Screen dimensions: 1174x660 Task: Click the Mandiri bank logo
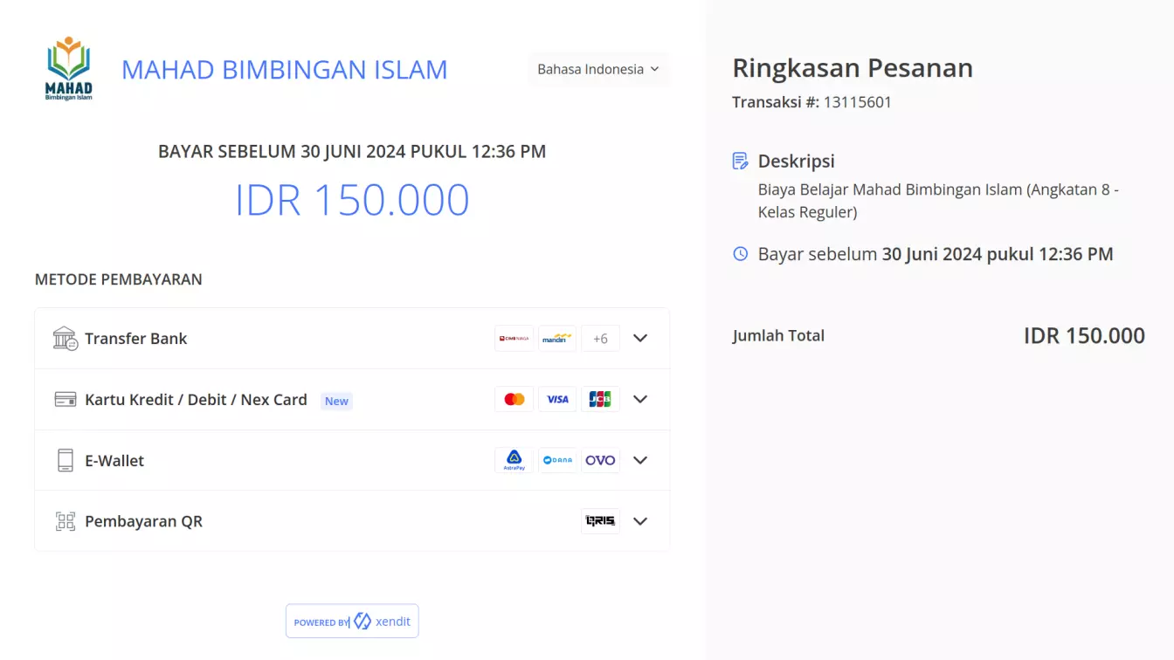click(557, 338)
